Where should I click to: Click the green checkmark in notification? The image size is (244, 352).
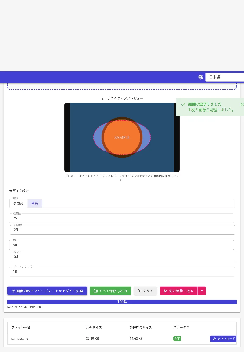tap(183, 105)
